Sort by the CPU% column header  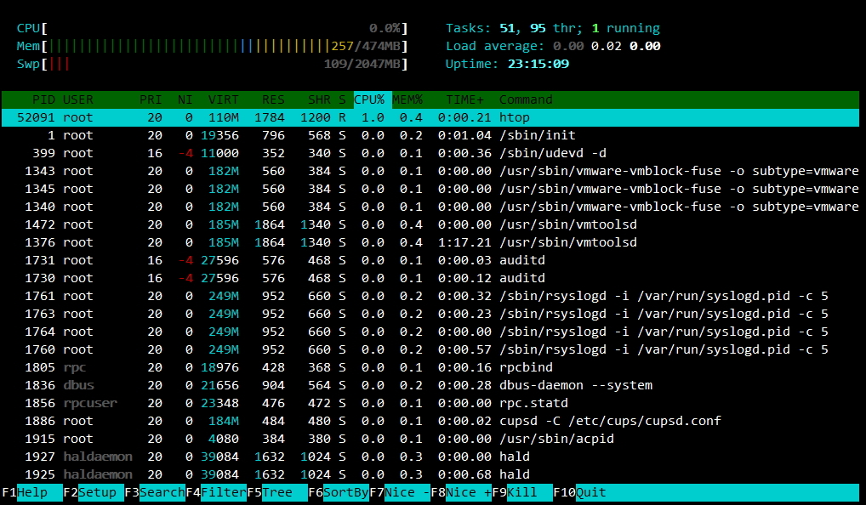(x=369, y=99)
